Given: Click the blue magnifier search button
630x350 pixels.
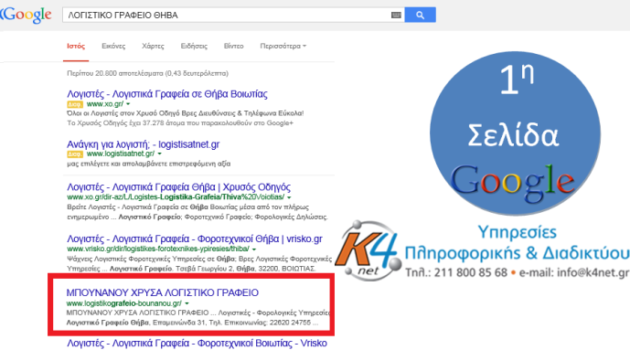Looking at the screenshot, I should pos(420,15).
